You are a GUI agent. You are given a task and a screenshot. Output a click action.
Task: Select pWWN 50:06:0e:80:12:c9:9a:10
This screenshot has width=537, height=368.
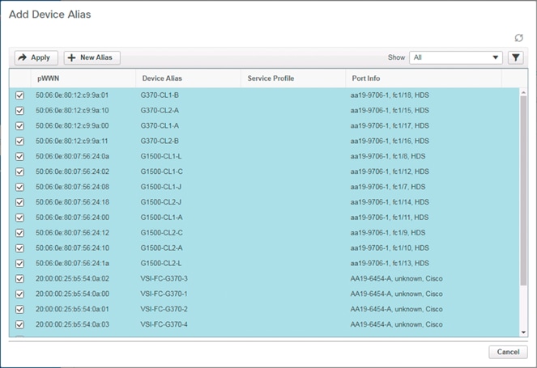tap(72, 111)
